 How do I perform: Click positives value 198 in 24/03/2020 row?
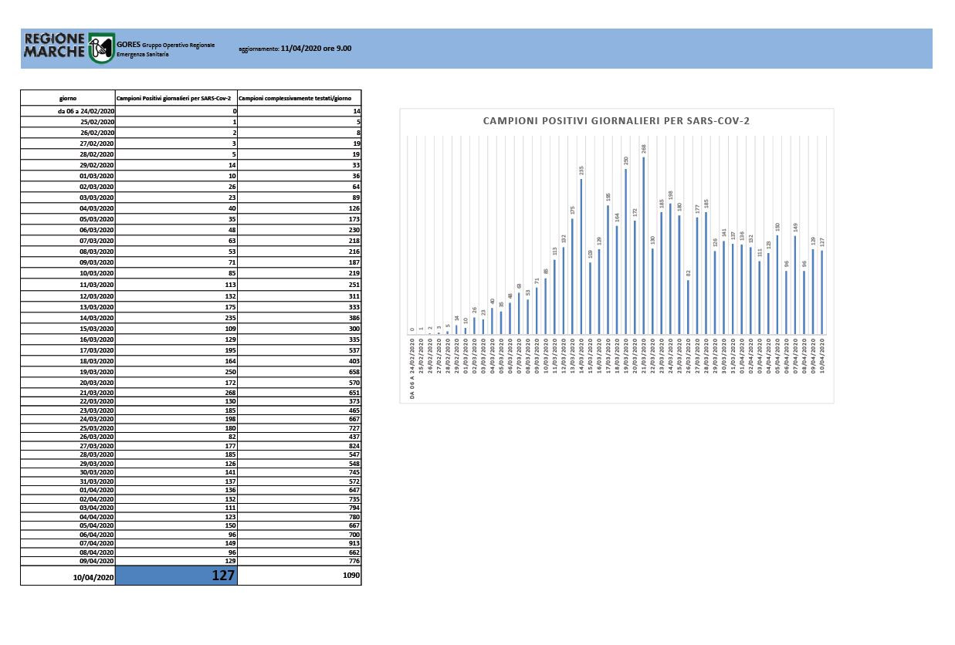click(176, 418)
